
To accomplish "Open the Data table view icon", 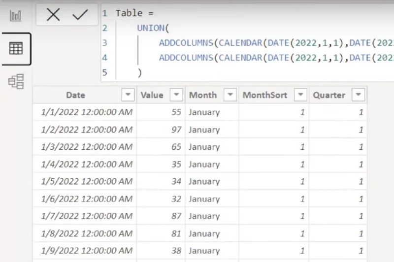I will [16, 48].
